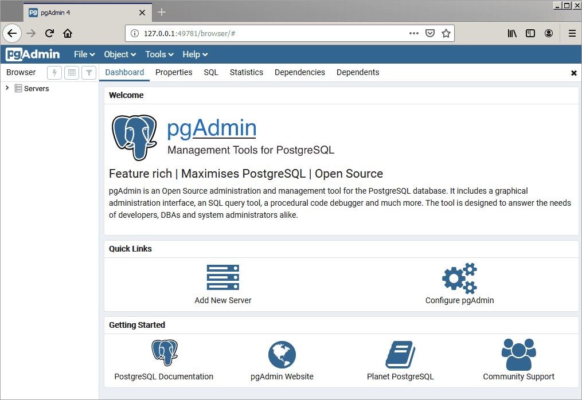The image size is (582, 400).
Task: Open the Help dropdown menu
Action: point(194,54)
